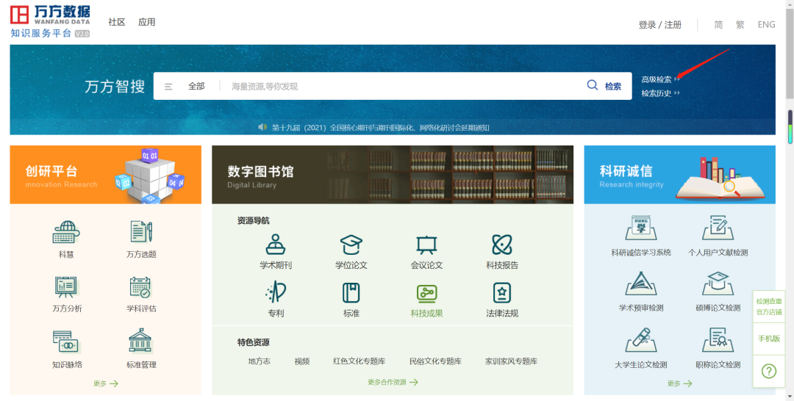Switch language to ENG

[766, 25]
